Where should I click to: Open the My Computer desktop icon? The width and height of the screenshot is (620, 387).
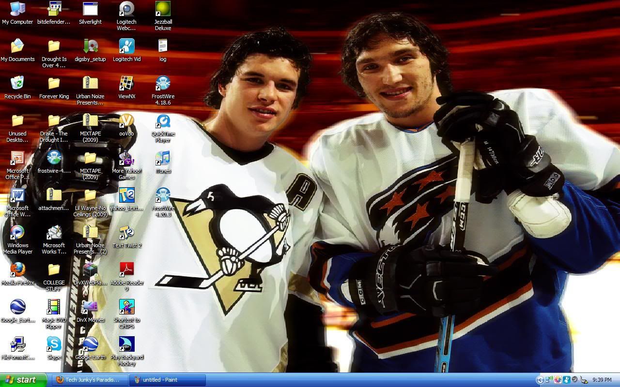(x=17, y=14)
